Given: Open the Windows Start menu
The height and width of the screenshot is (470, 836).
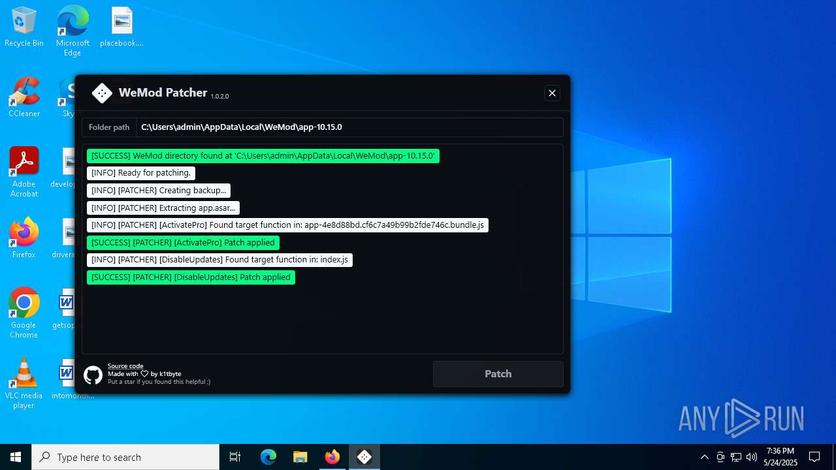Looking at the screenshot, I should [16, 457].
